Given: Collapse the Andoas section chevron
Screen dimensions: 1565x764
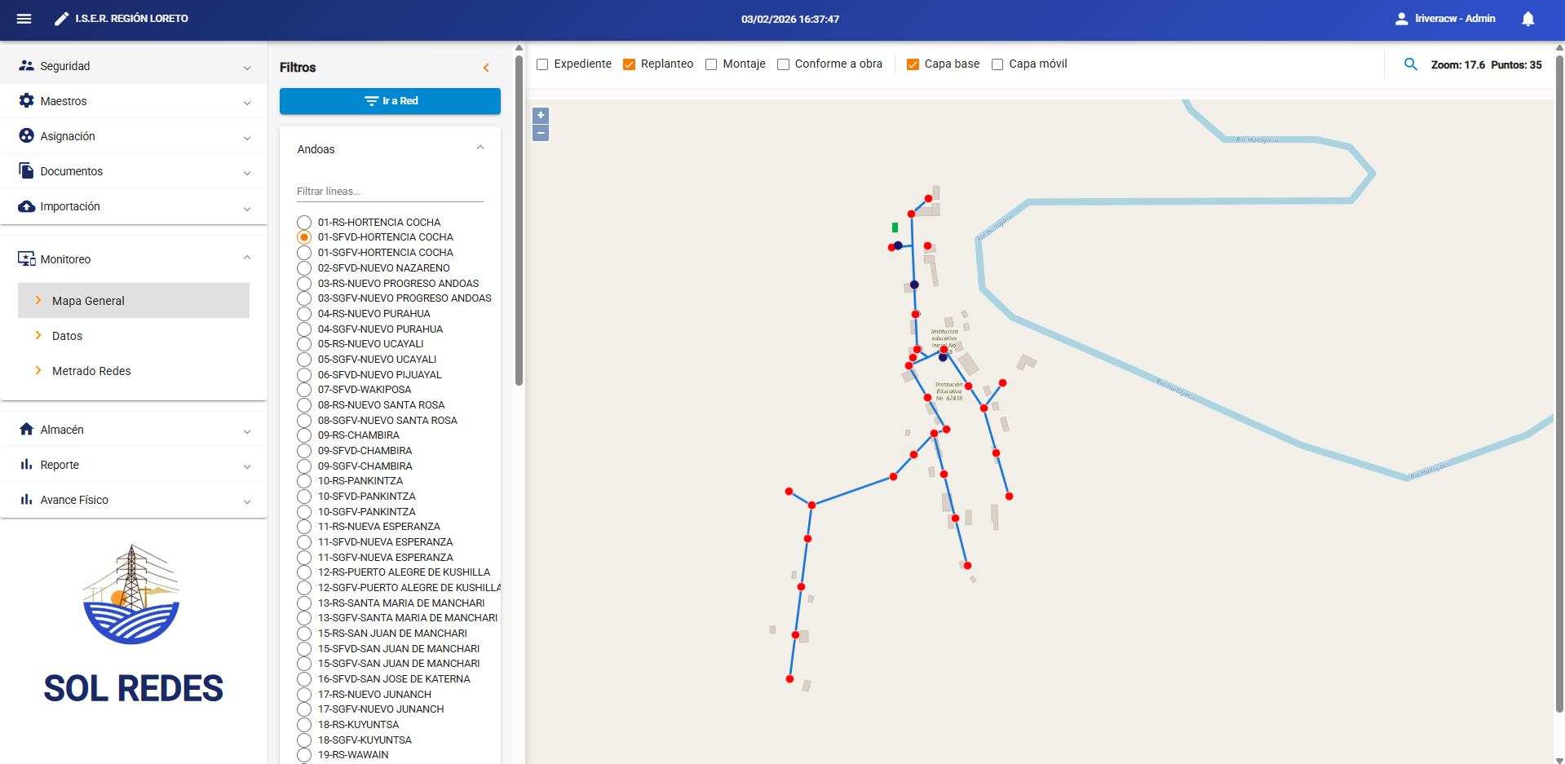Looking at the screenshot, I should click(480, 148).
